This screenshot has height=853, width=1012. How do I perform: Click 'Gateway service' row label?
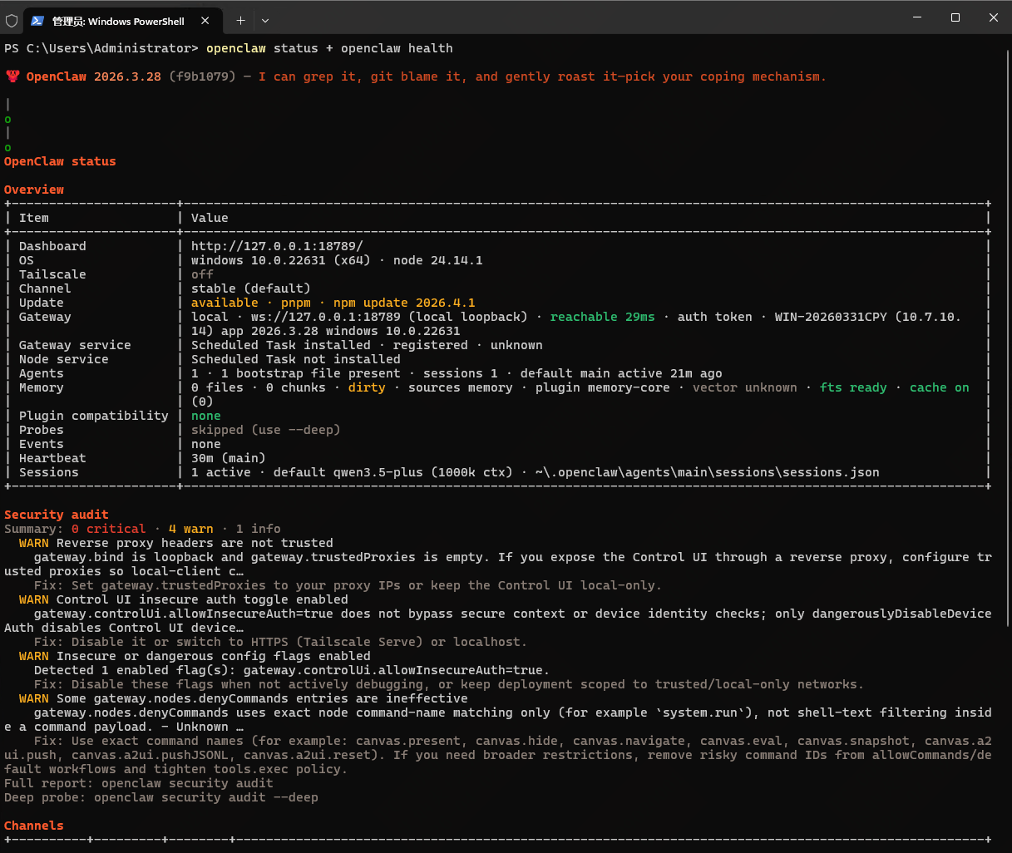click(x=75, y=345)
